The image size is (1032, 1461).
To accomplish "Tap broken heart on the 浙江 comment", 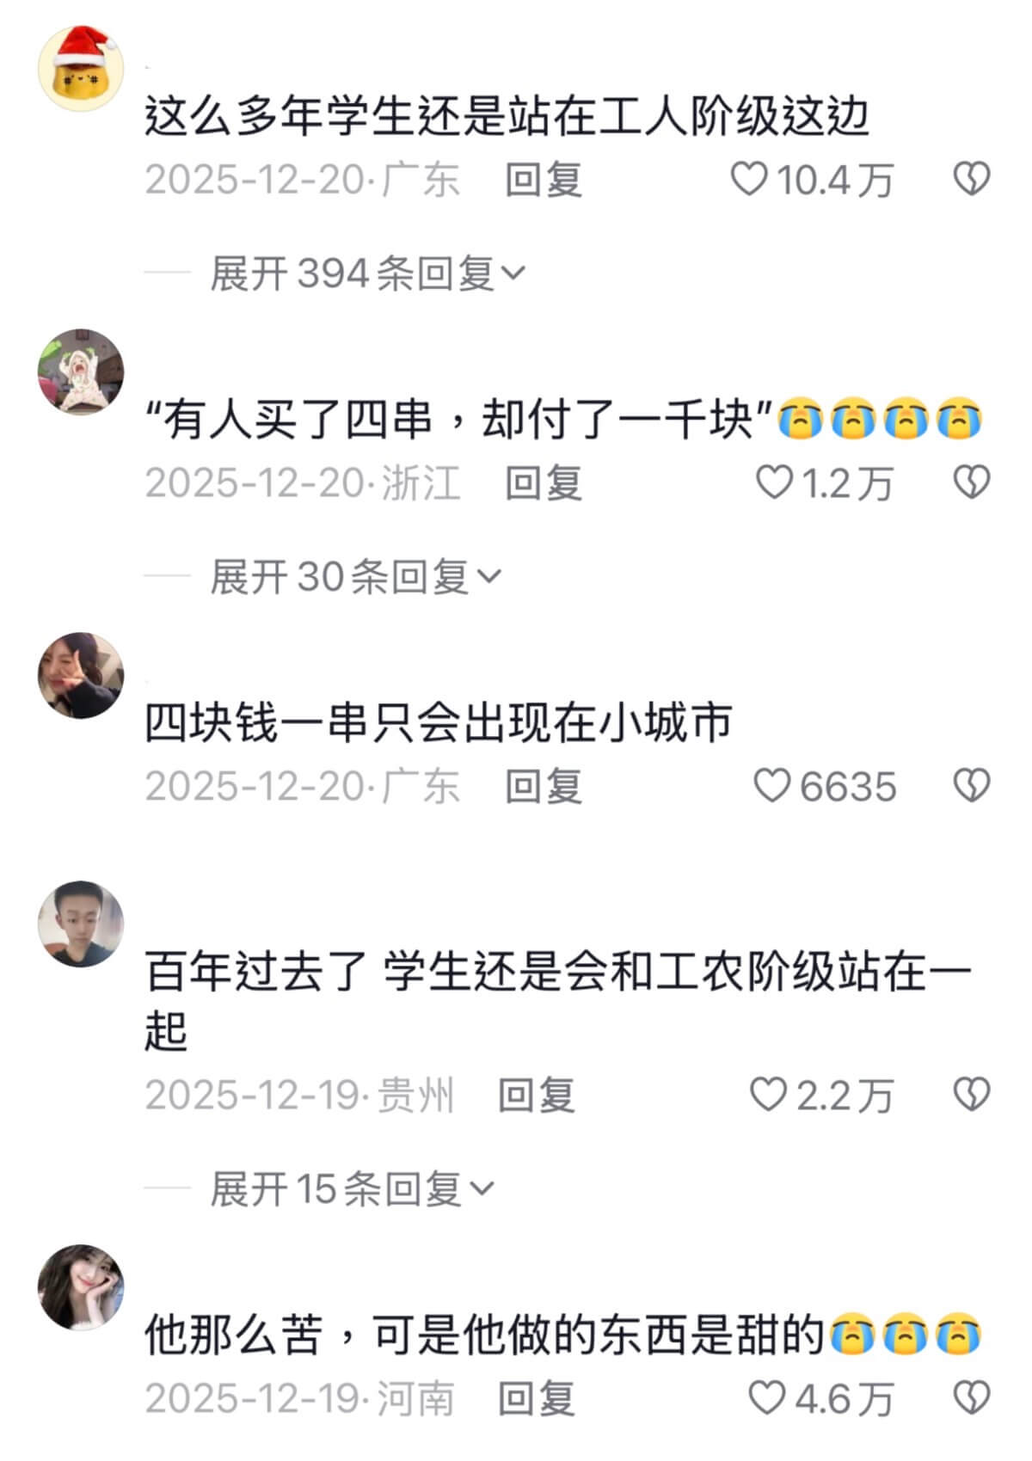I will click(x=972, y=482).
